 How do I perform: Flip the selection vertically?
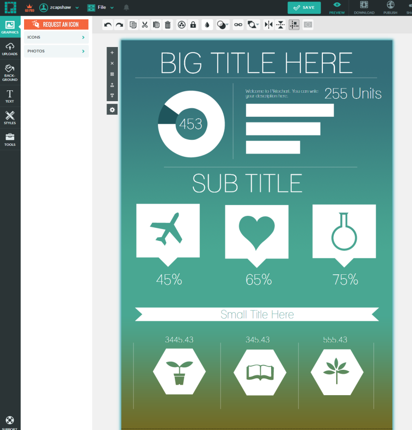coord(281,24)
